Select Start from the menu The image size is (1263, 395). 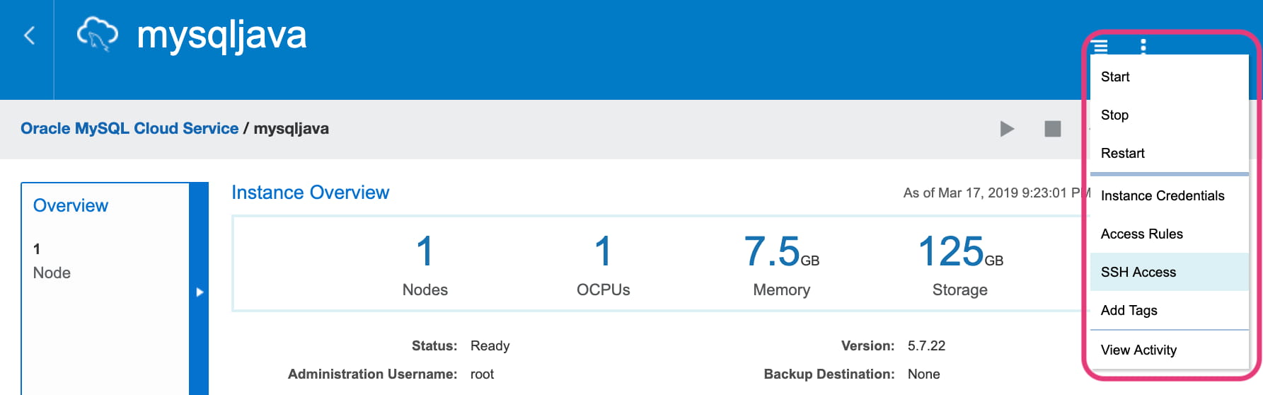click(1170, 76)
